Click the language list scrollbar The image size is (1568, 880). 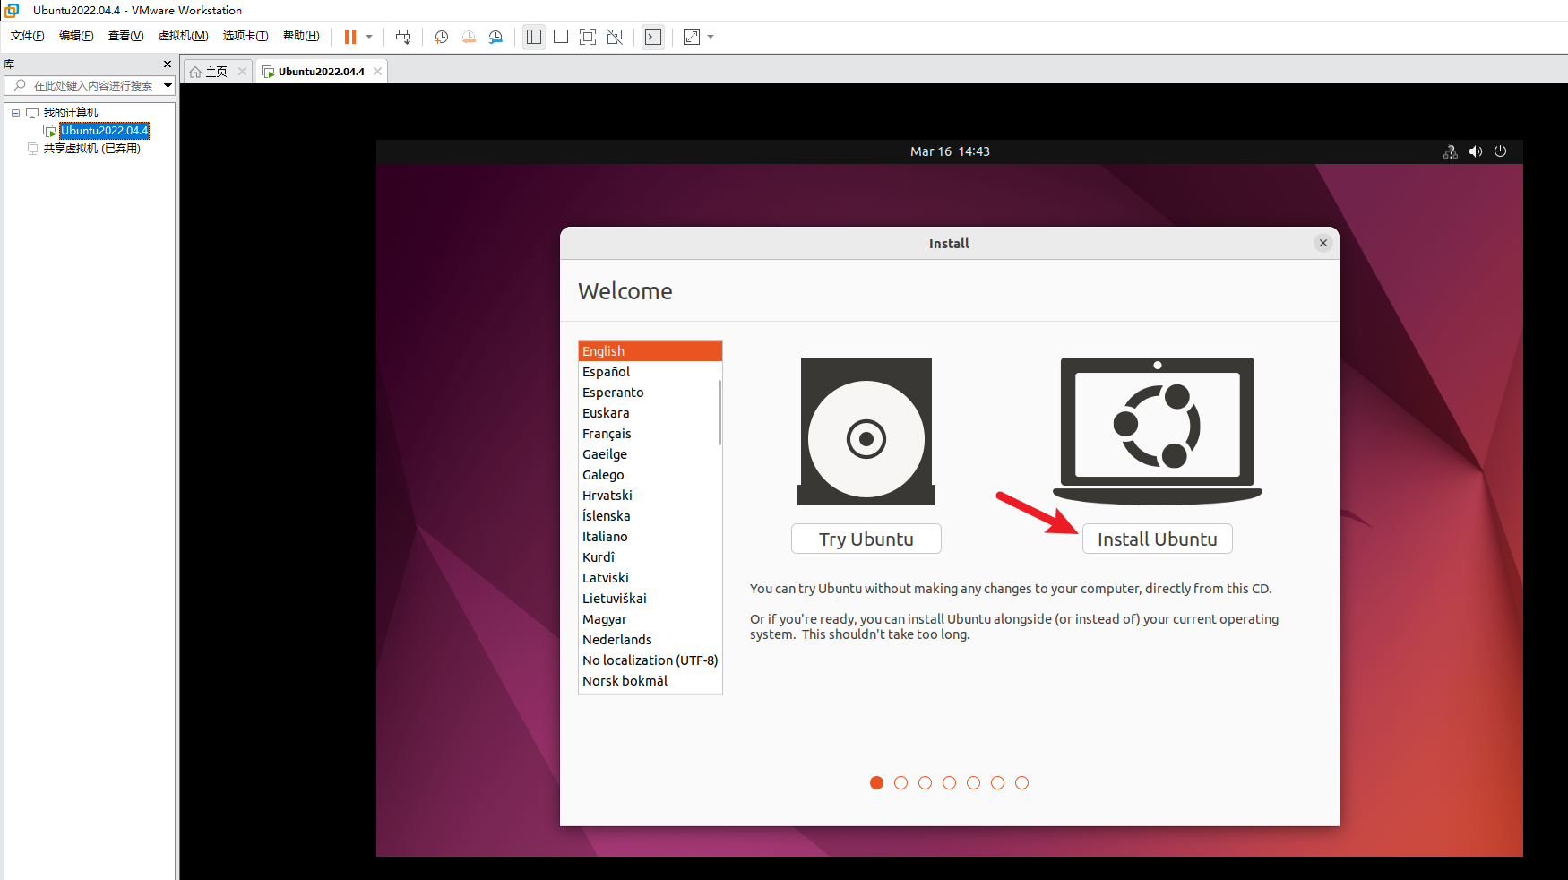click(719, 412)
